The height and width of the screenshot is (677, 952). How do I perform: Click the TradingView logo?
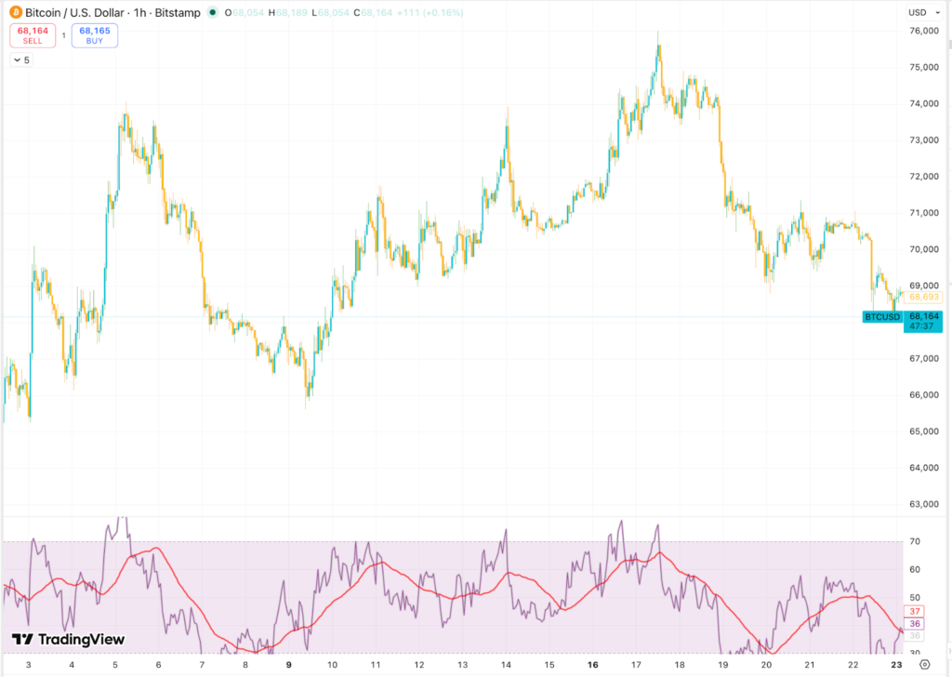[x=68, y=640]
